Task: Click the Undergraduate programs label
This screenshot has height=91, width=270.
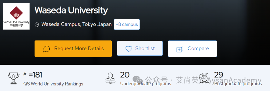Action: [x=145, y=84]
